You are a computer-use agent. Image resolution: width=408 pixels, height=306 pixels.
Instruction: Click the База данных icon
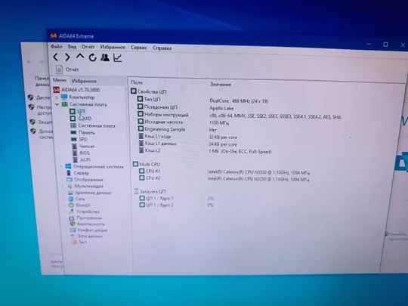[73, 236]
